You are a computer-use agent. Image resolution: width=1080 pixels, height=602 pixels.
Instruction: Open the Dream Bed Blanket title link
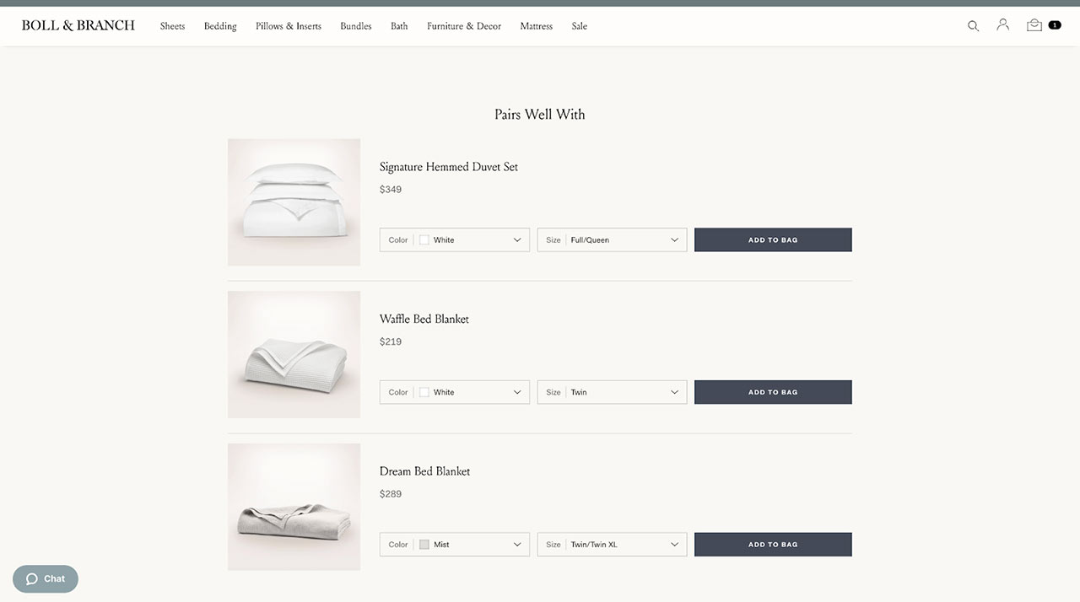(424, 471)
